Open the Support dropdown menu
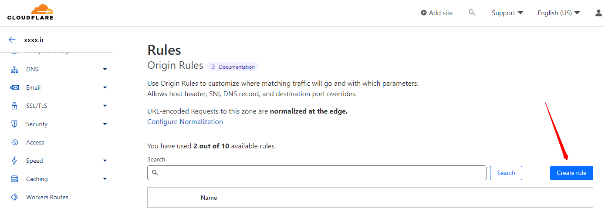 507,13
